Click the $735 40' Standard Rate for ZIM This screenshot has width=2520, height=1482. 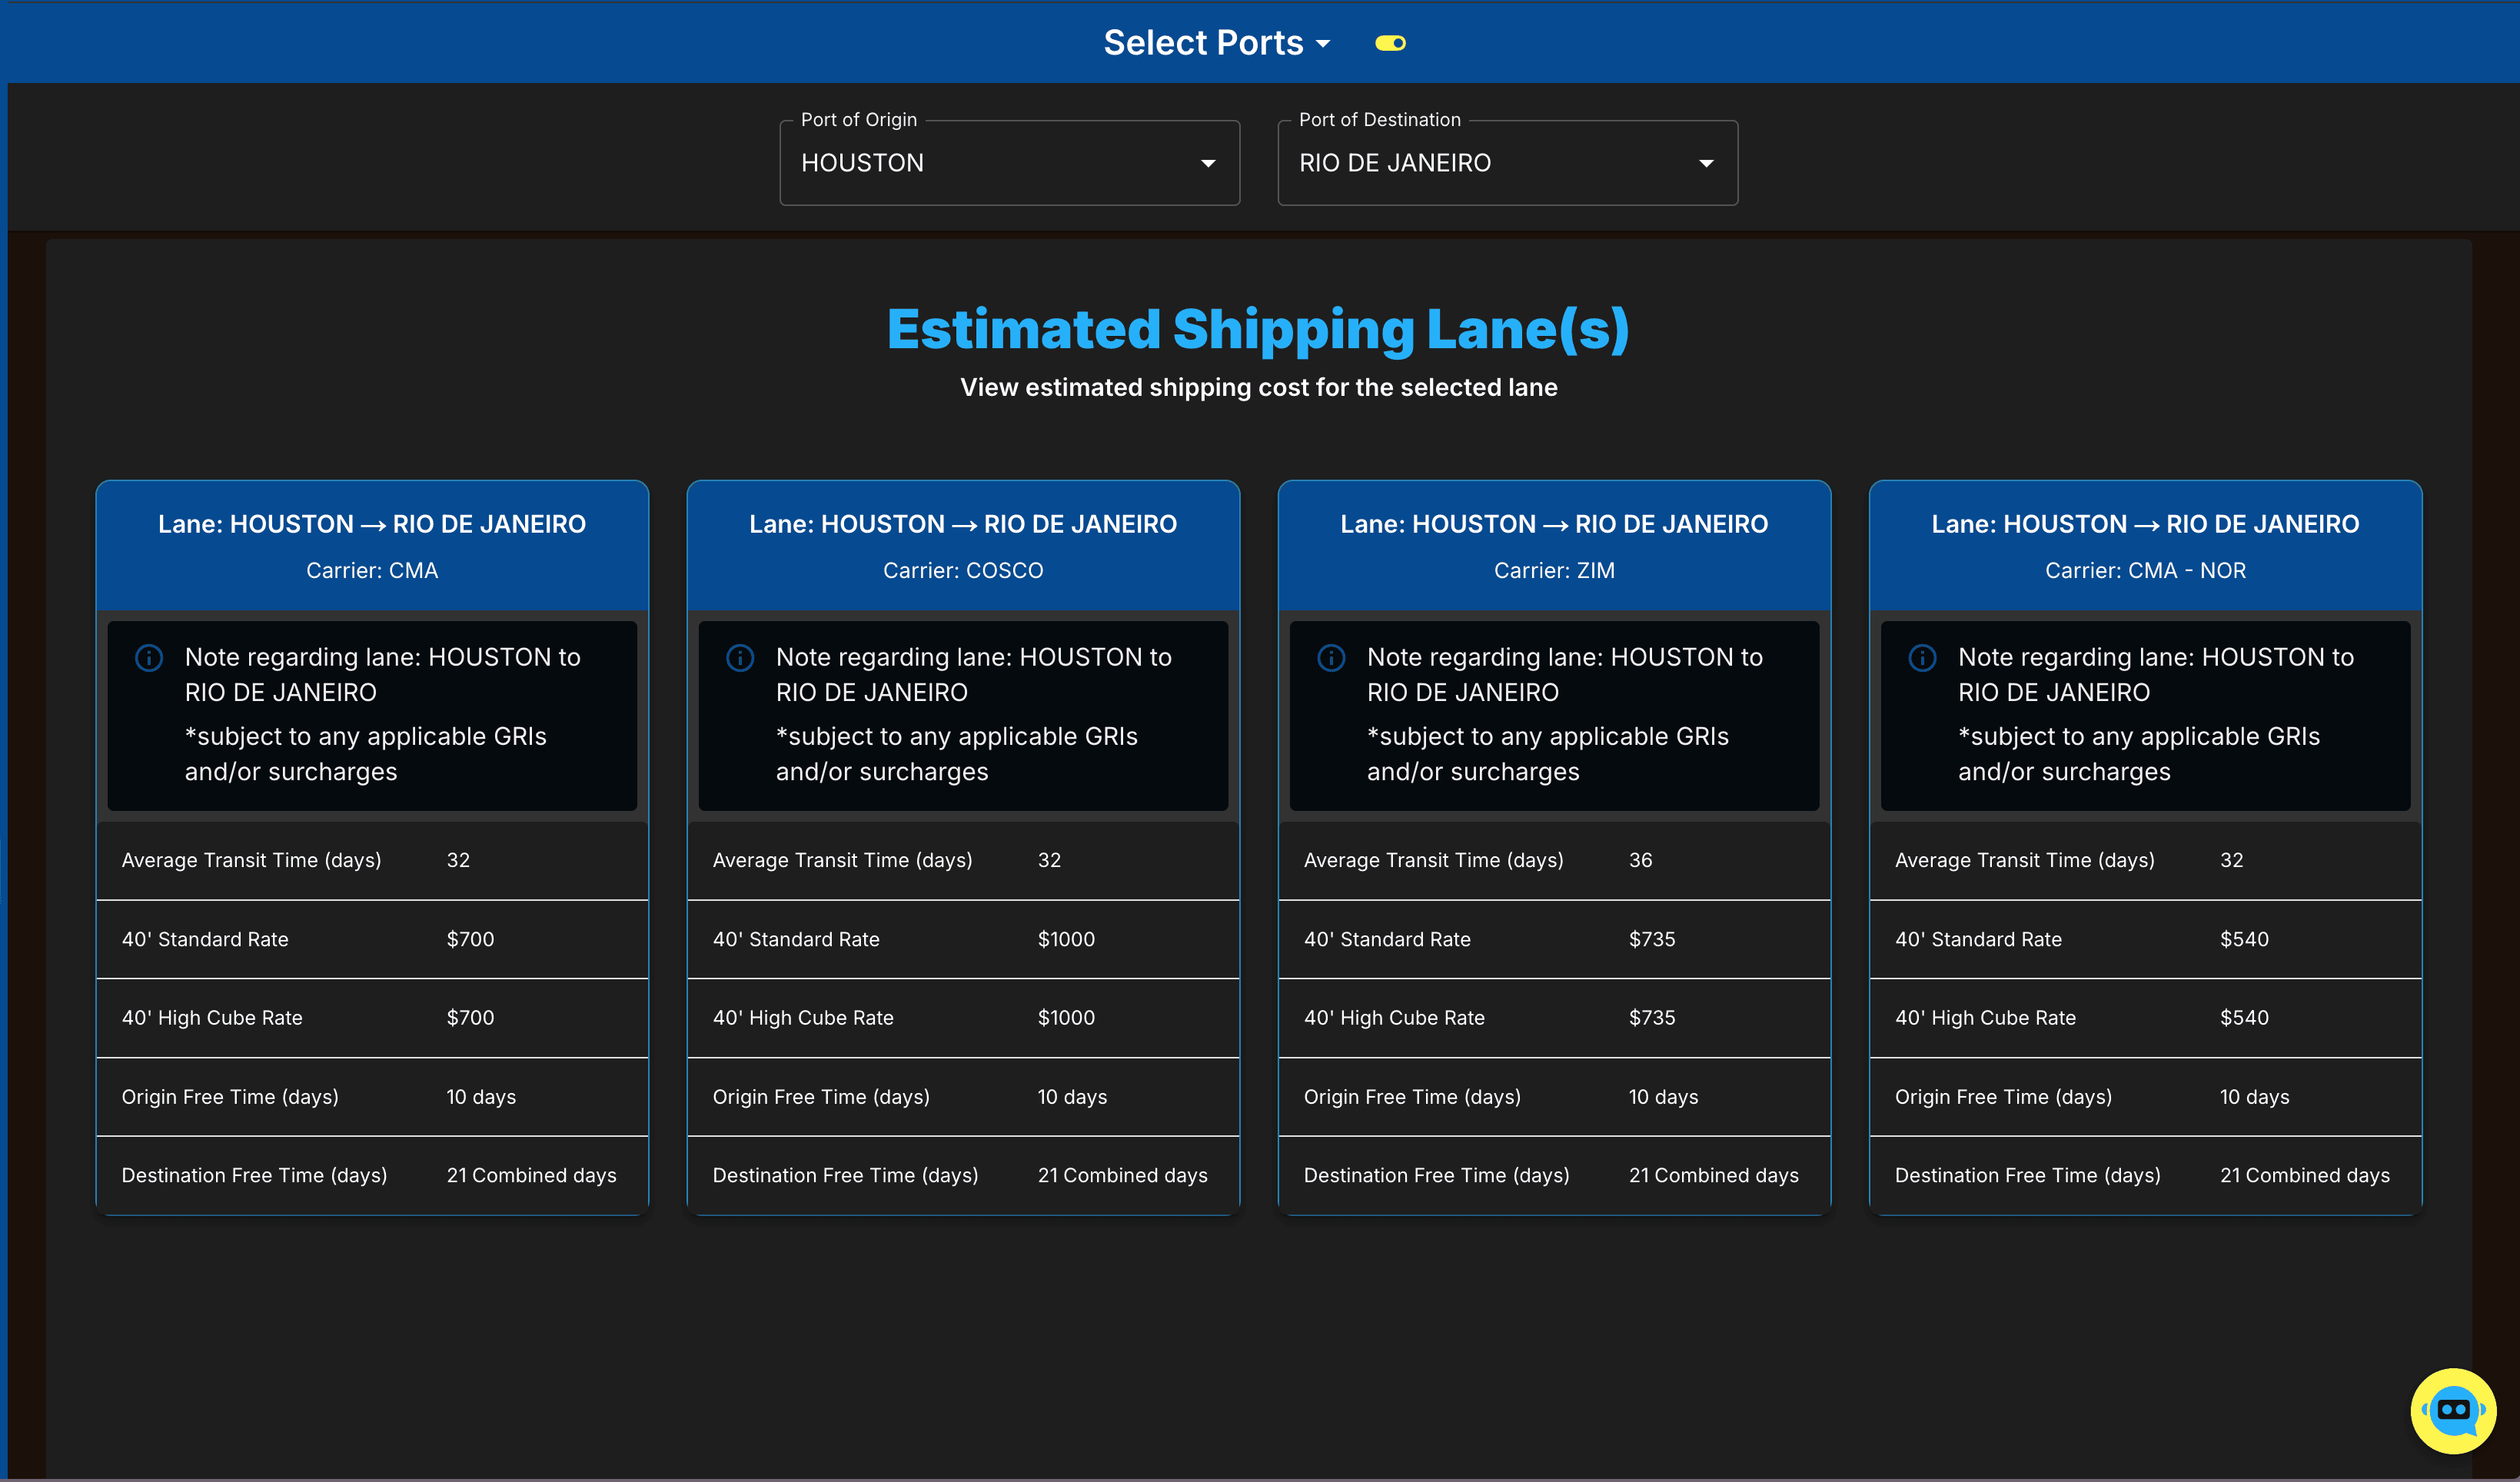[1652, 939]
